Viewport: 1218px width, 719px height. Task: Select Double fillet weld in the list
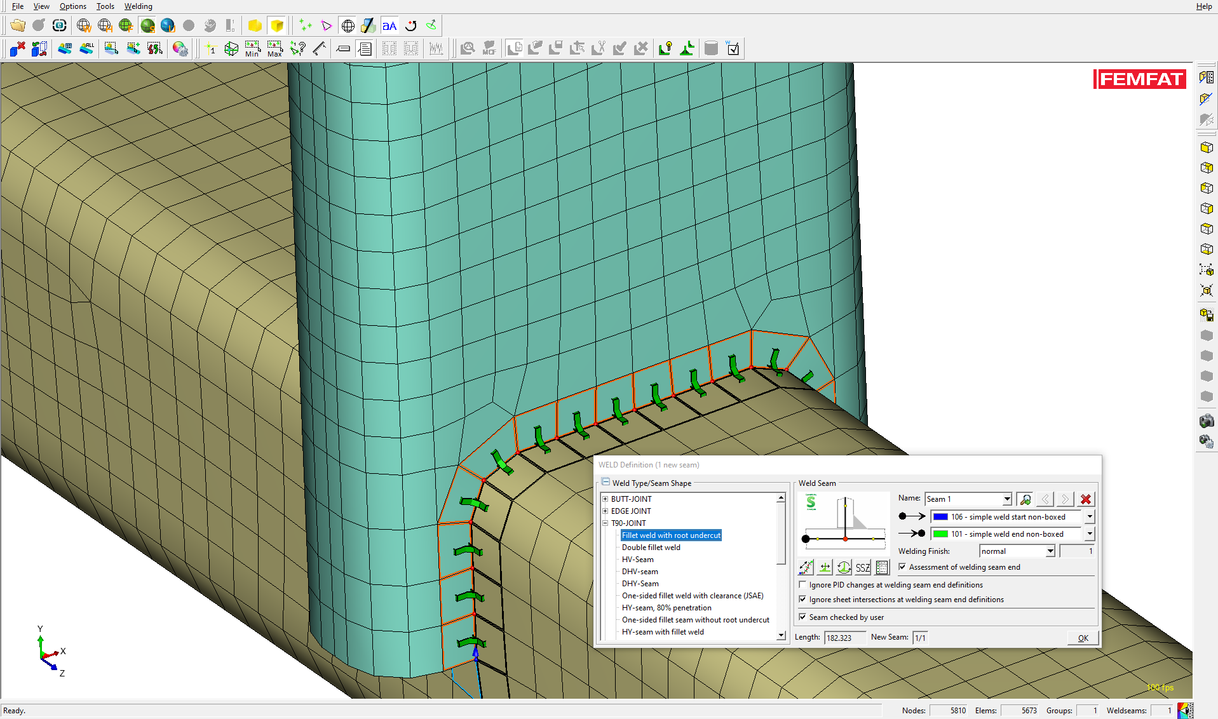[x=651, y=548]
